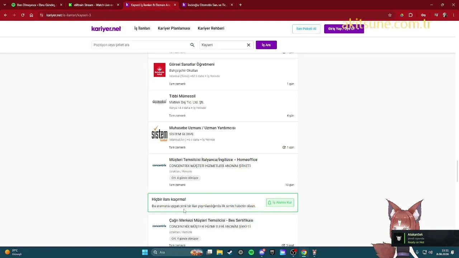Open OBS Studio from the taskbar
Image resolution: width=459 pixels, height=258 pixels.
point(293,252)
